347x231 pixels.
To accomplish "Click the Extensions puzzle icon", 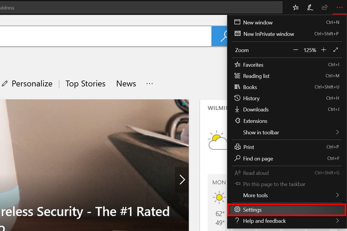I will 238,121.
